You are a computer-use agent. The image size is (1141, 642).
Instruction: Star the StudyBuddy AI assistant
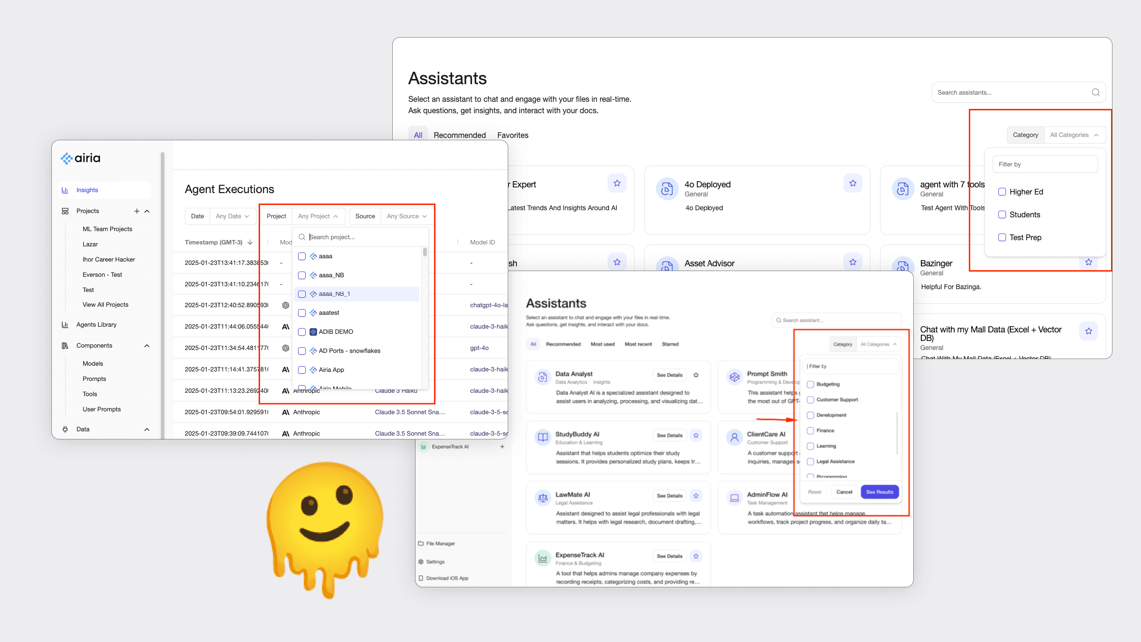[x=696, y=435]
